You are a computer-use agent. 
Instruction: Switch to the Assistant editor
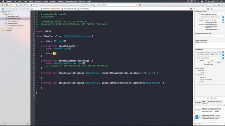coord(206,5)
